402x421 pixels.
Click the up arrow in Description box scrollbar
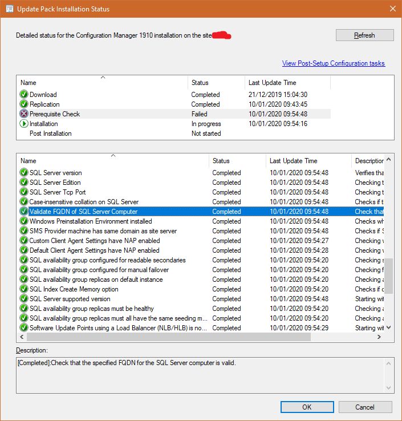coord(388,363)
